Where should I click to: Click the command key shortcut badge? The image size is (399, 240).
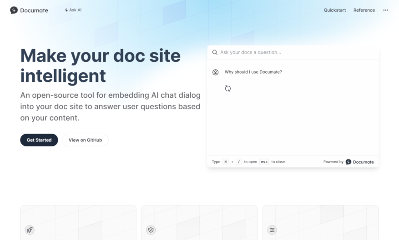[226, 162]
